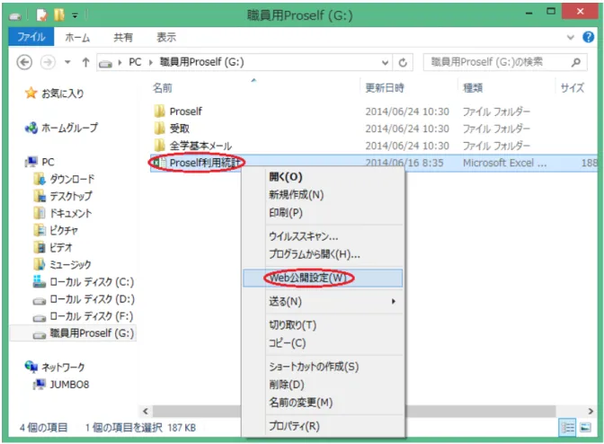This screenshot has width=604, height=444.
Task: Switch to large icons view
Action: [585, 428]
